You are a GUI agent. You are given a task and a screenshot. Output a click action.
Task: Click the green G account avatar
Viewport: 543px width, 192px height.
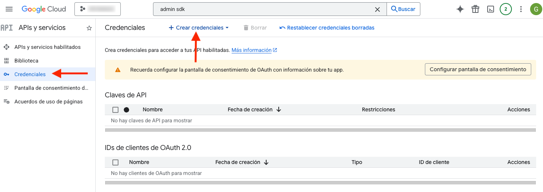click(x=536, y=9)
